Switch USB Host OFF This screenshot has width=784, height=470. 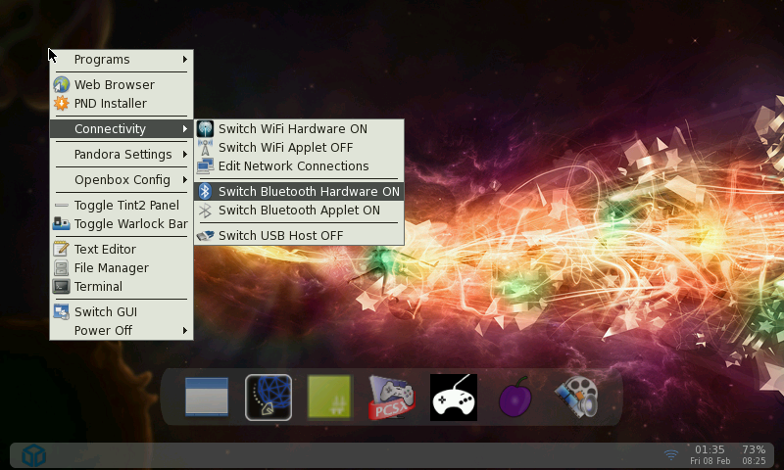tap(299, 235)
